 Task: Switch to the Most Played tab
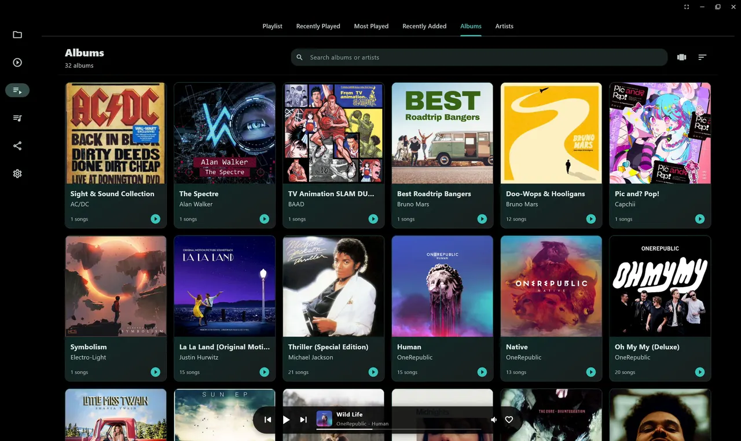(x=371, y=26)
